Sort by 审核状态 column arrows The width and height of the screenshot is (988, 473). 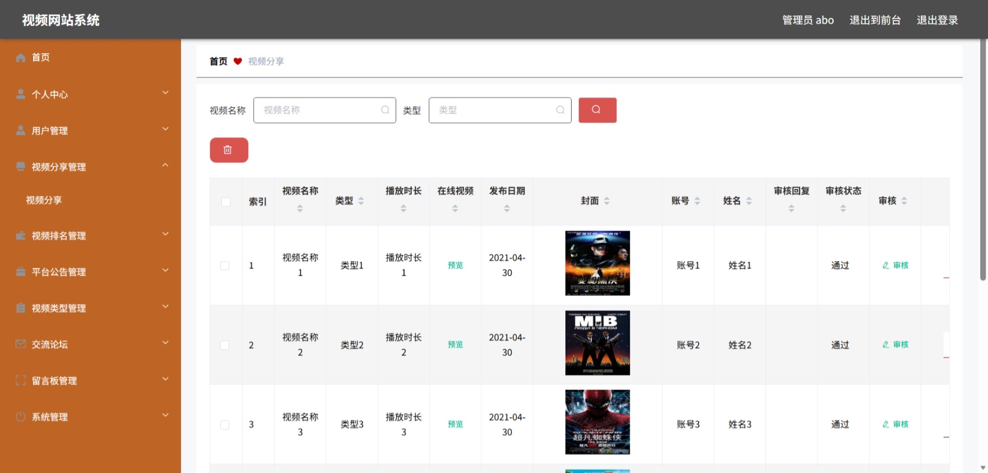[x=843, y=208]
